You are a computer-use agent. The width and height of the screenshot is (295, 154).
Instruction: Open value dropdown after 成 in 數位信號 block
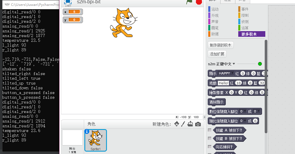257,111
